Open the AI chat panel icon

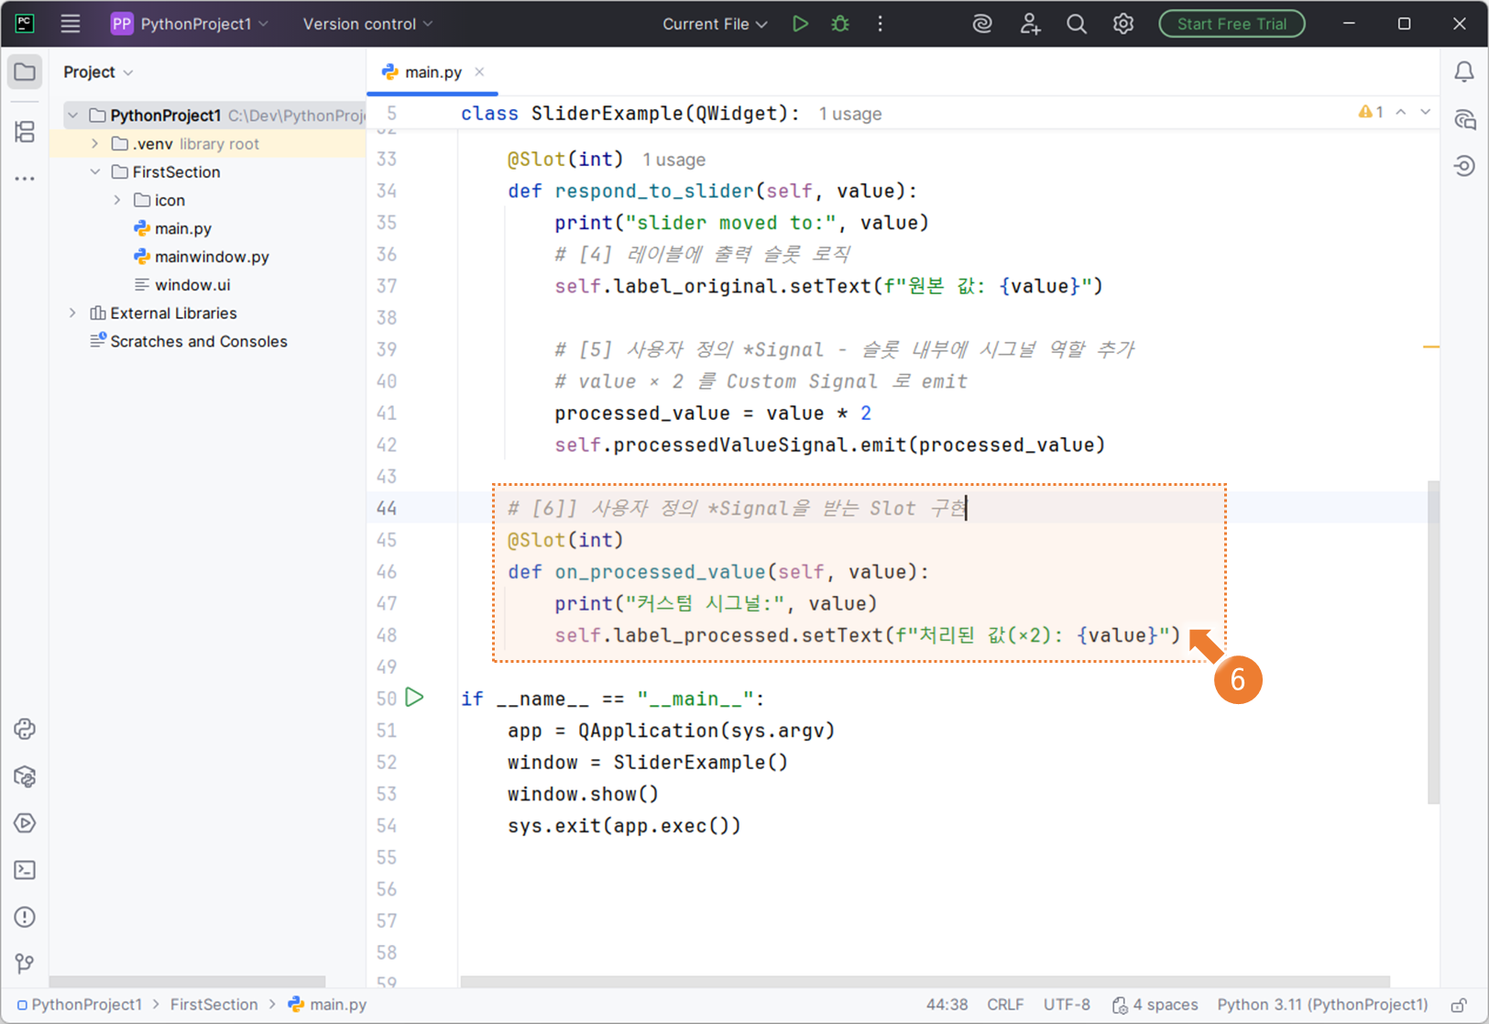[1464, 119]
